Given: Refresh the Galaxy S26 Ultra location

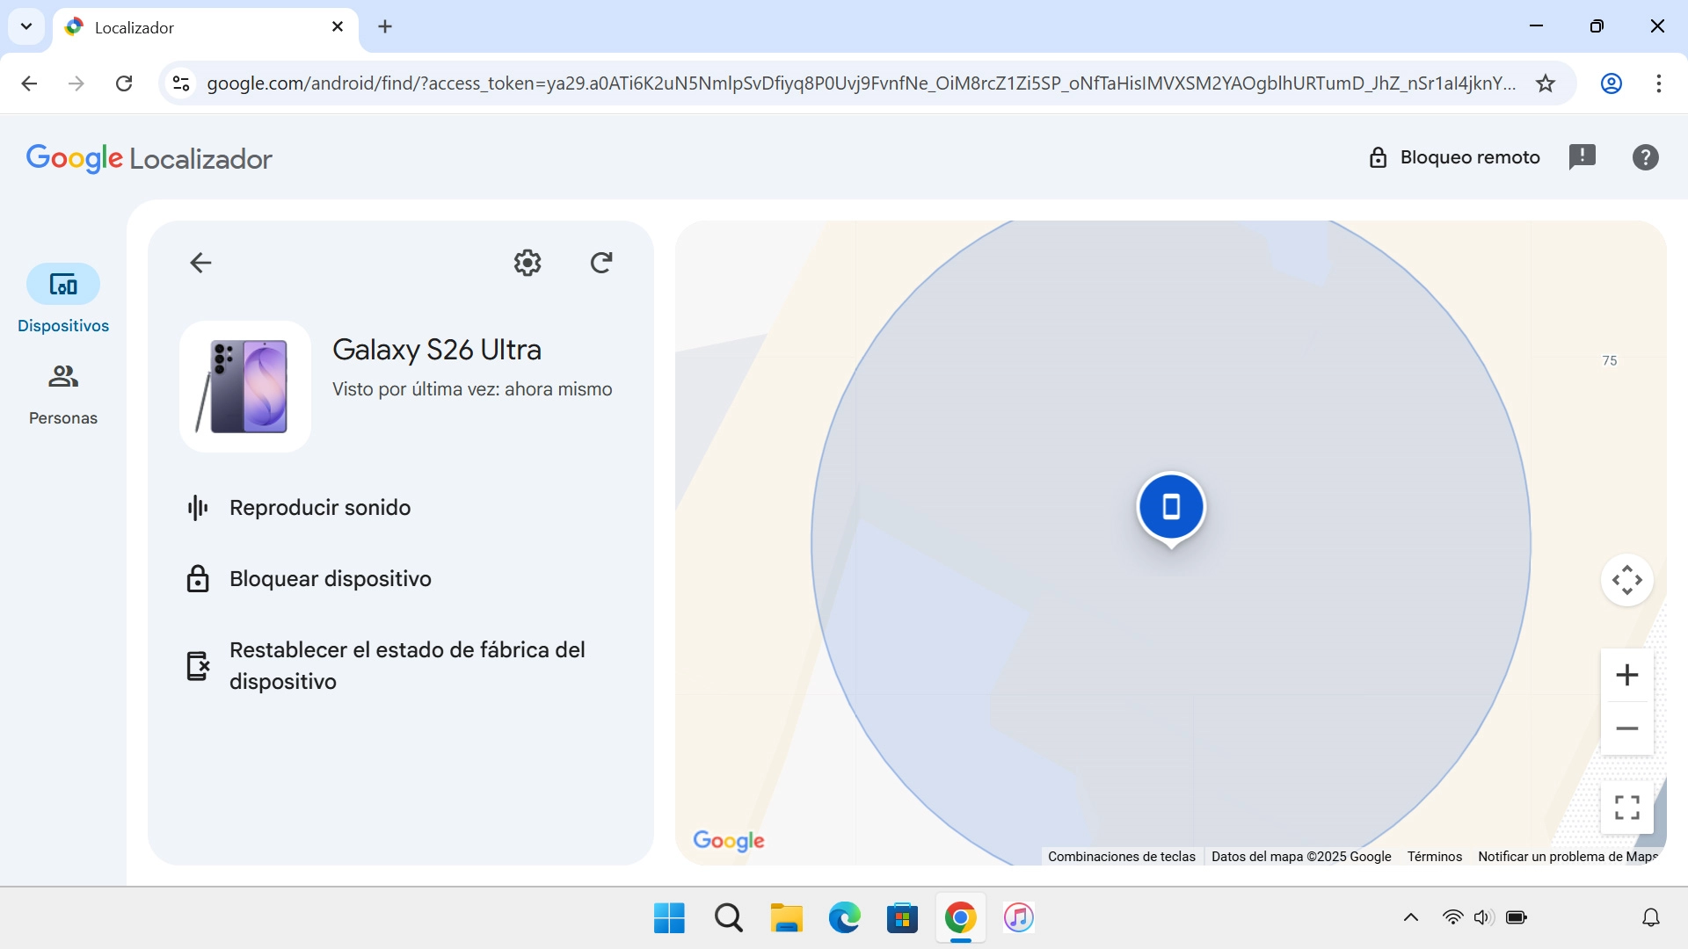Looking at the screenshot, I should pos(601,262).
